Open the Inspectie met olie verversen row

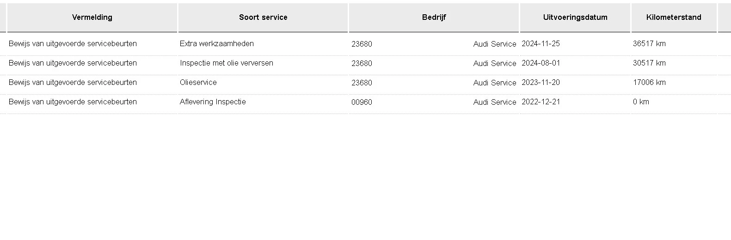(x=227, y=63)
